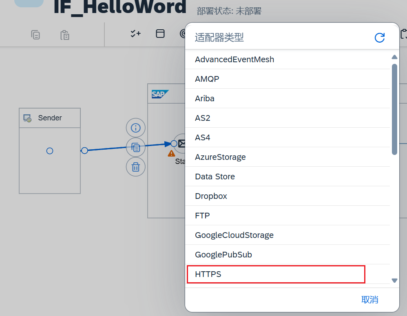Select the Start message envelope icon
Viewport: 407px width, 316px height.
pos(181,143)
